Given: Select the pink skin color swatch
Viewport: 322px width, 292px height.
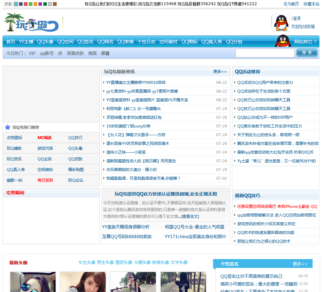Looking at the screenshot, I should 26,4.
